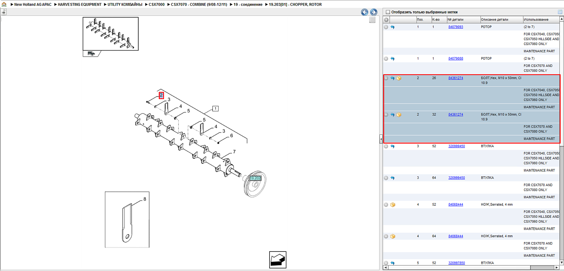Click blue arrow icon in 84079093 row
564x271 pixels.
pyautogui.click(x=392, y=27)
